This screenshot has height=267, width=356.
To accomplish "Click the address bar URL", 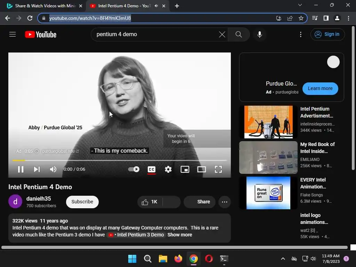I will click(90, 18).
